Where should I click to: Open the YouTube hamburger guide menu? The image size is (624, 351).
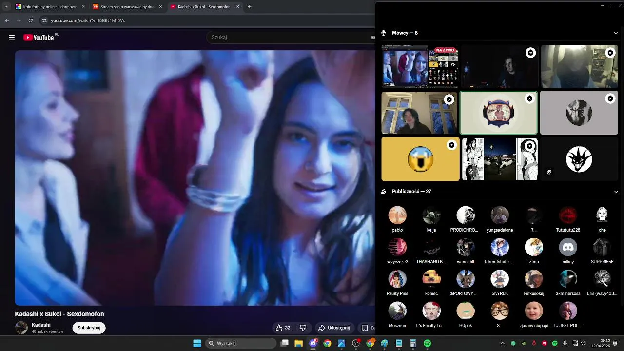(x=12, y=38)
